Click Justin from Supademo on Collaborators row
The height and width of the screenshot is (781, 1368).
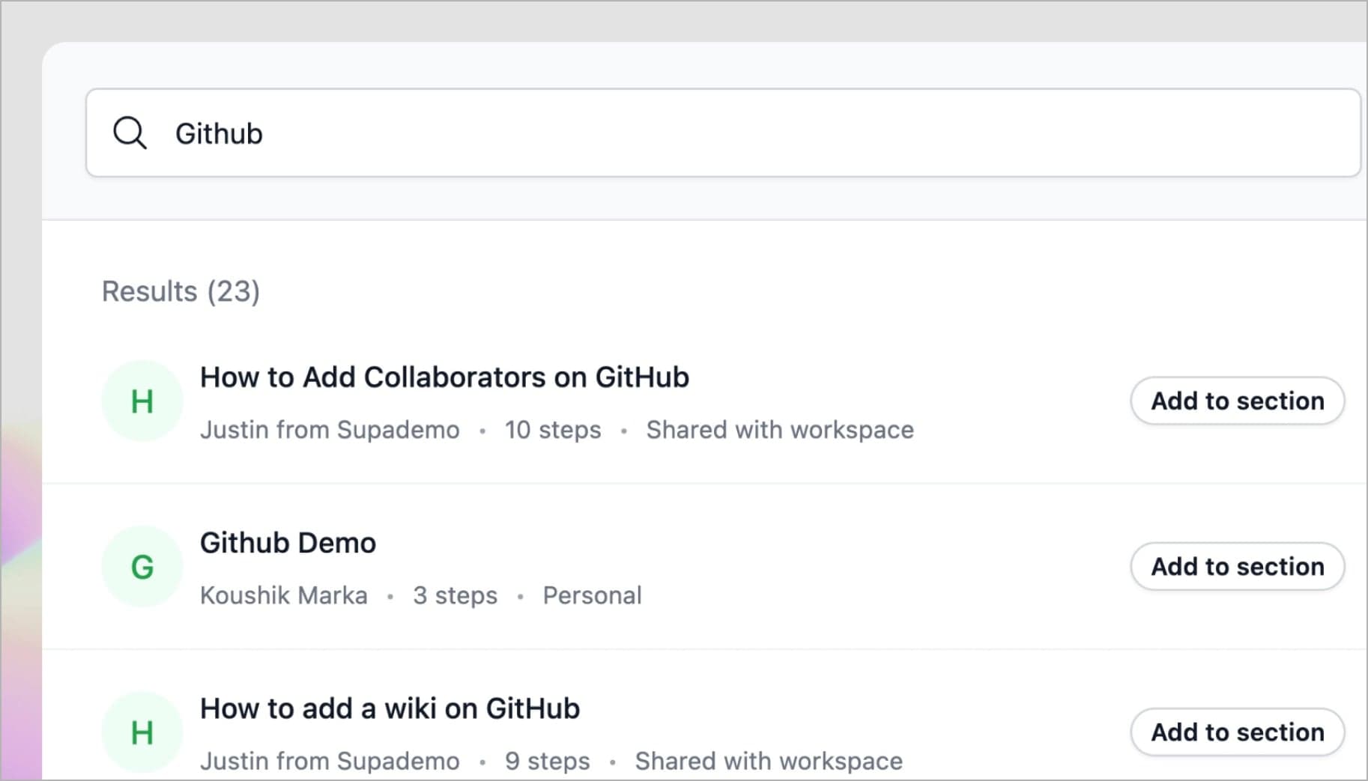pyautogui.click(x=330, y=430)
